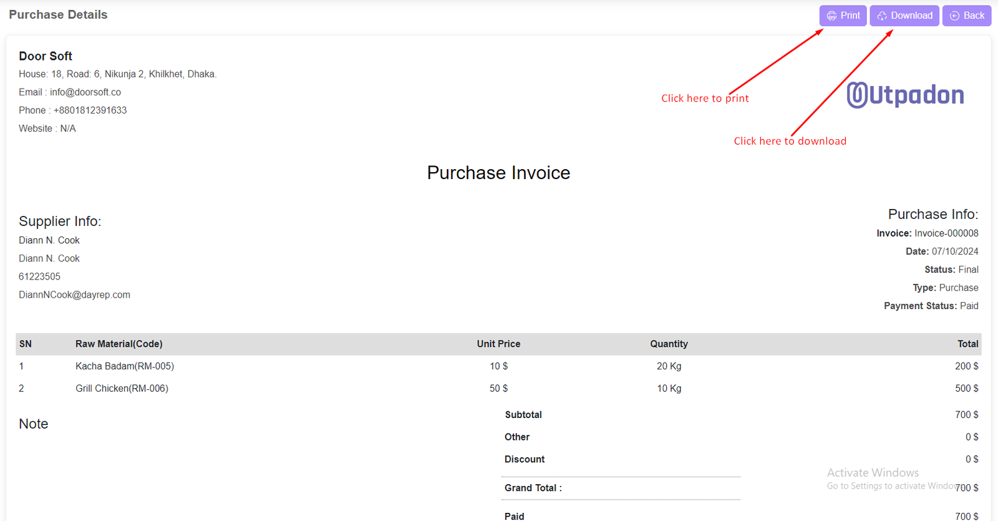Click the back arrow icon

pyautogui.click(x=954, y=16)
